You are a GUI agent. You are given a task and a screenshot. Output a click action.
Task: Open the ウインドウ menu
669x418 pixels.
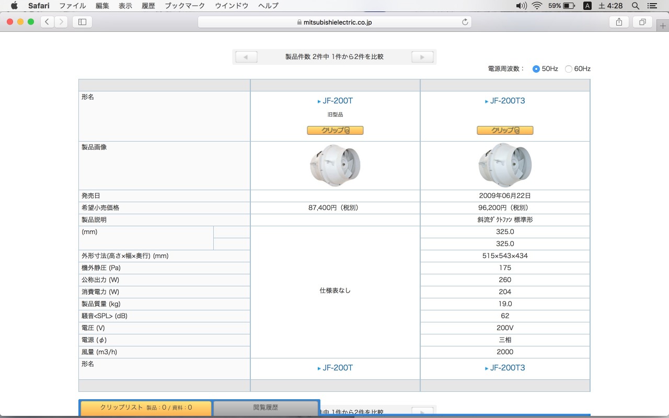pos(232,6)
